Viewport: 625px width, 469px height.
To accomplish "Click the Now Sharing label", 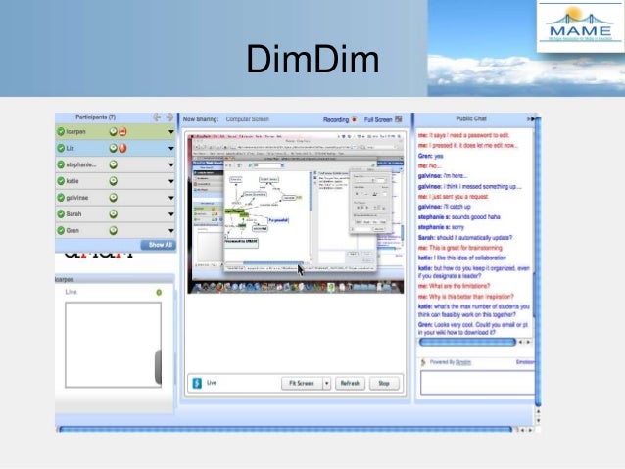I will click(x=201, y=119).
